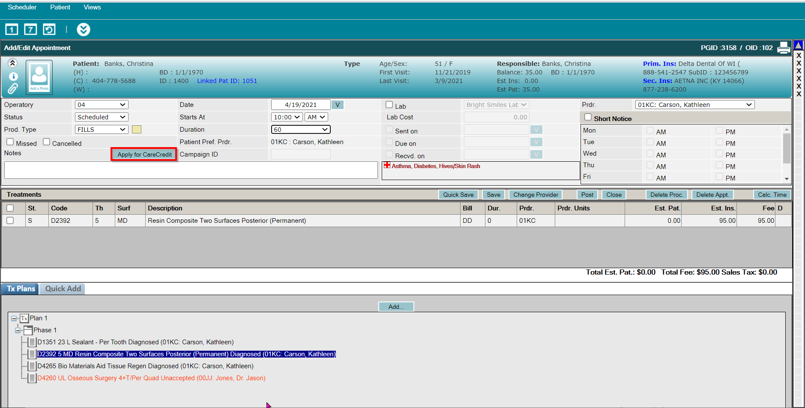
Task: Enable the Short Notice checkbox
Action: click(588, 117)
